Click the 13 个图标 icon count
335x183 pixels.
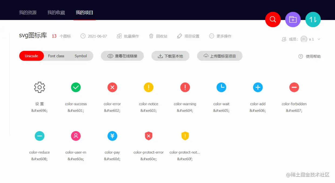click(61, 36)
